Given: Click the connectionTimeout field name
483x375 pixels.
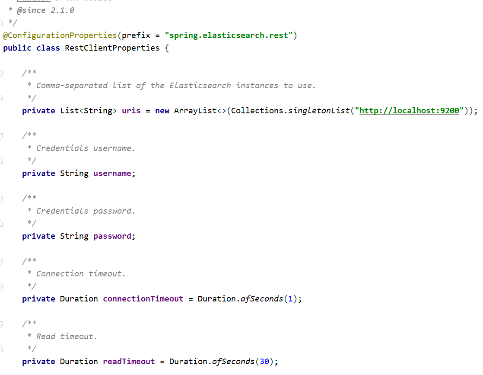Looking at the screenshot, I should pos(143,299).
